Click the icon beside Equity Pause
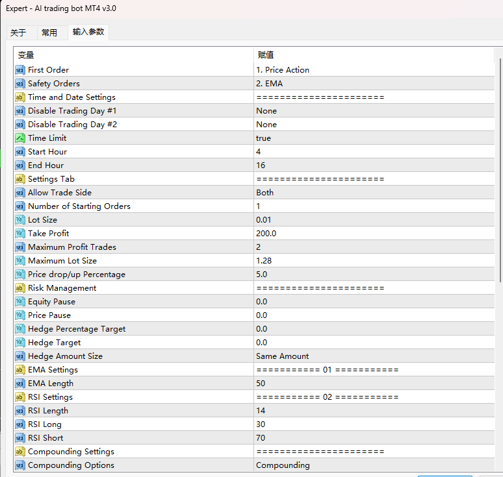 (x=20, y=301)
